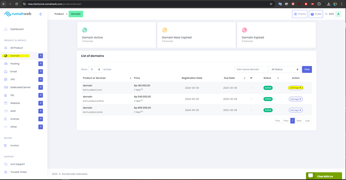Screen dimensions: 346x180
Task: Click the License icon in sidebar
Action: pos(6,119)
